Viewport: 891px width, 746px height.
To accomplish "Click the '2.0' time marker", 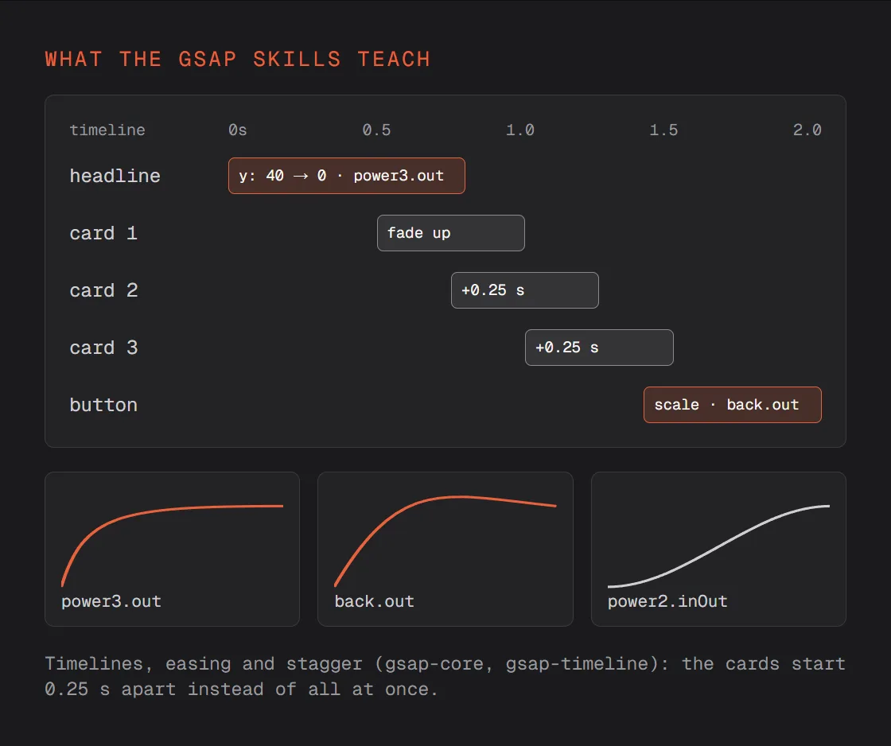I will (807, 130).
